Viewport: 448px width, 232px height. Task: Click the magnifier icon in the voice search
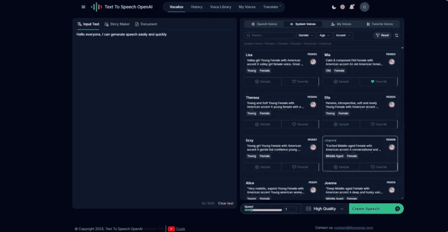(x=248, y=36)
